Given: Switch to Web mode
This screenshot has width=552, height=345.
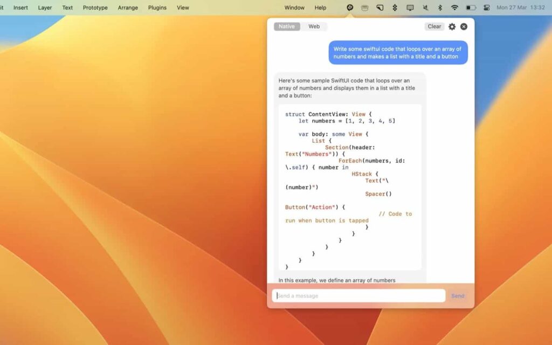Looking at the screenshot, I should click(x=314, y=26).
